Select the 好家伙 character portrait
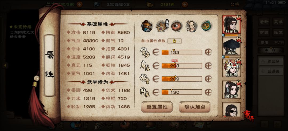288x131 pixels. click(231, 24)
